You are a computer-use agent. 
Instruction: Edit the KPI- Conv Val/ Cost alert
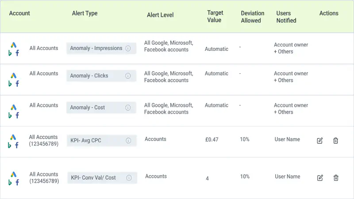320,178
